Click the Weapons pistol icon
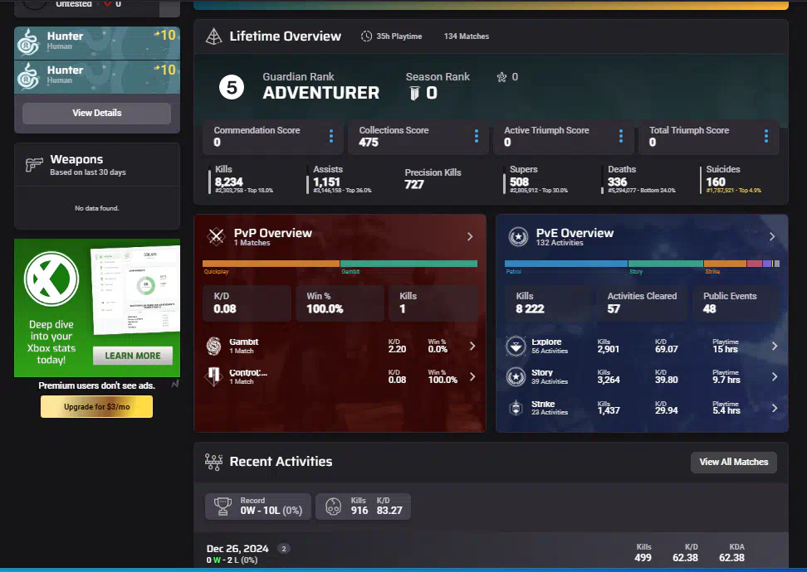 tap(34, 164)
